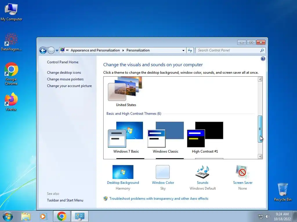297x222 pixels.
Task: Open the Recycle Bin on desktop
Action: tap(282, 192)
